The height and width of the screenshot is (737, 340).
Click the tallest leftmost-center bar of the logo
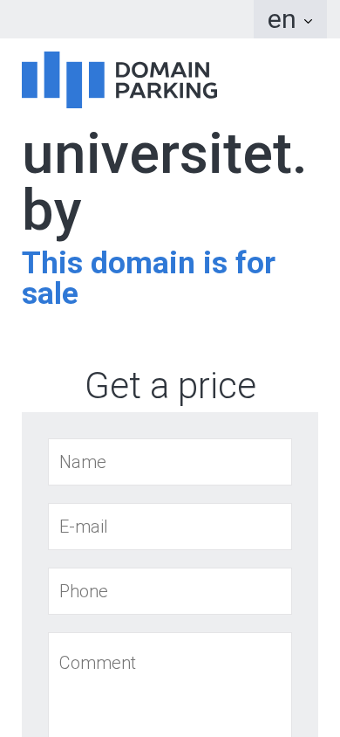(x=51, y=74)
